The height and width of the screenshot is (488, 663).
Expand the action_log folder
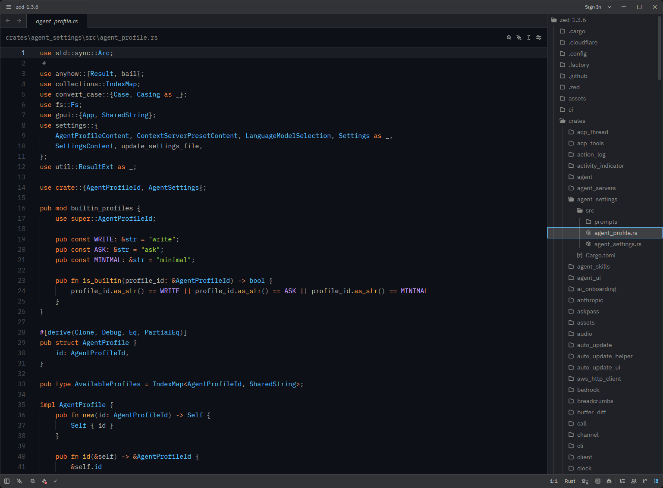click(x=604, y=154)
